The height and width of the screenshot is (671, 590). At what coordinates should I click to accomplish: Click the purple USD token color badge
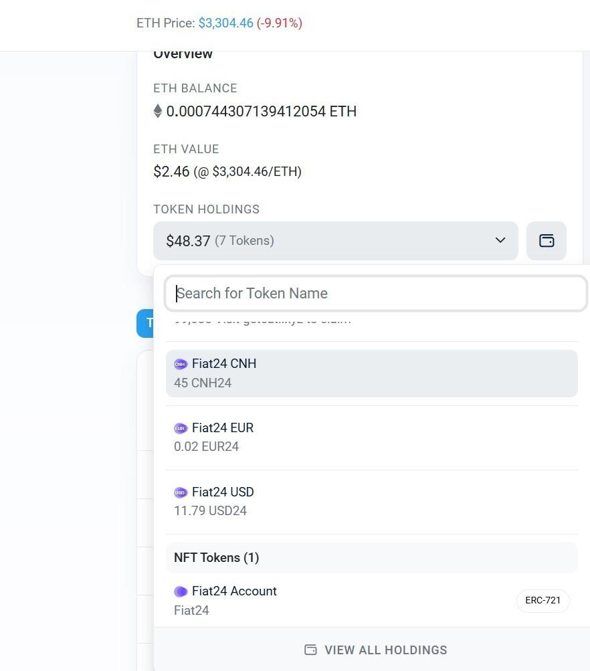tap(180, 492)
